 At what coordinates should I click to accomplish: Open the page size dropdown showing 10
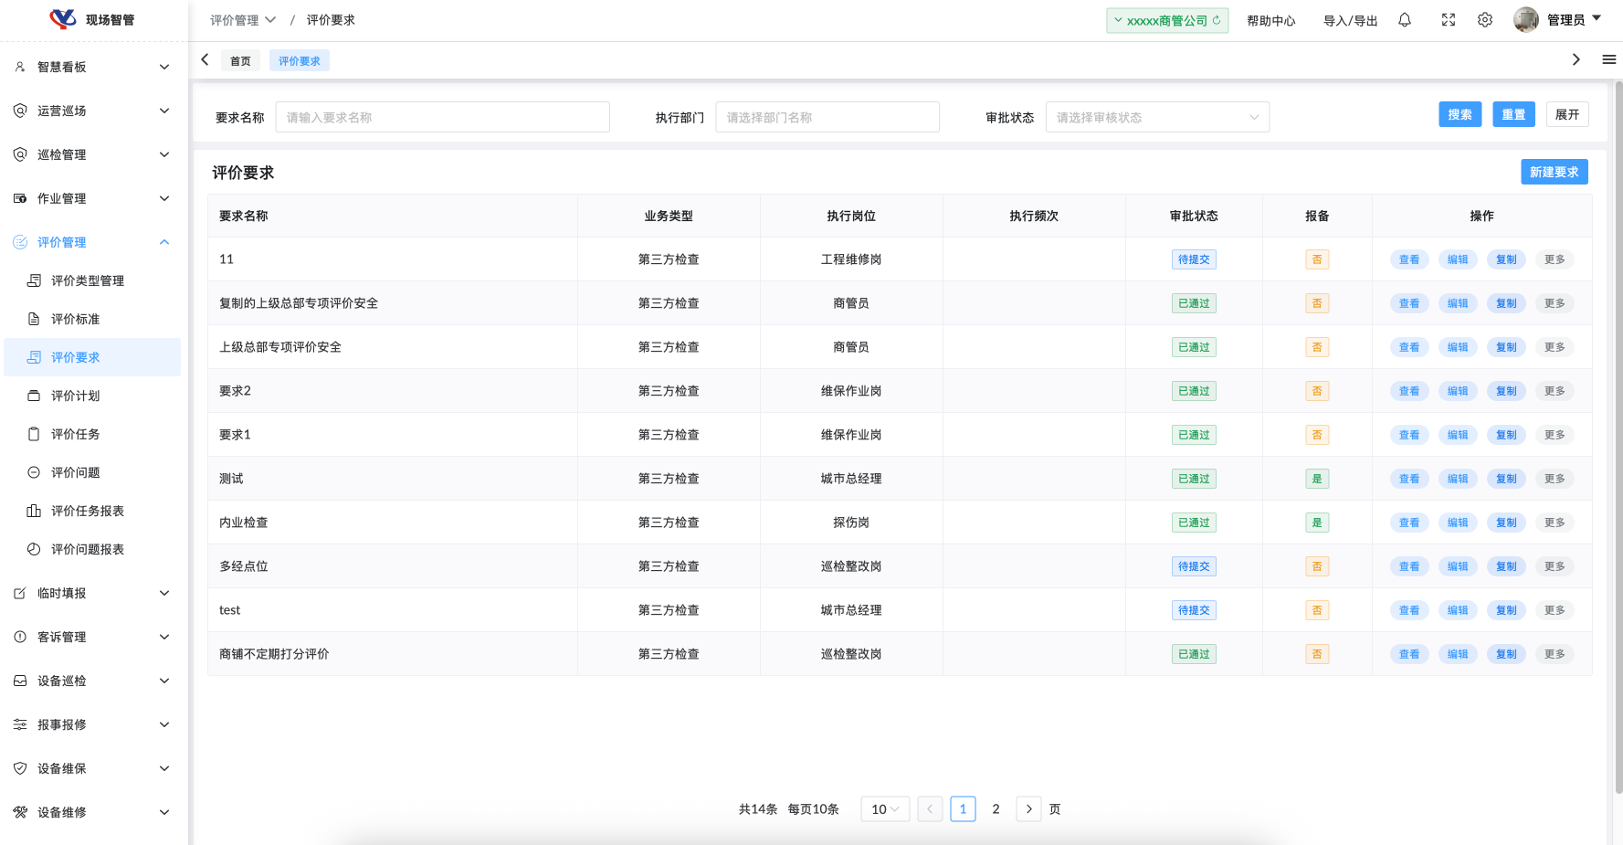(884, 809)
